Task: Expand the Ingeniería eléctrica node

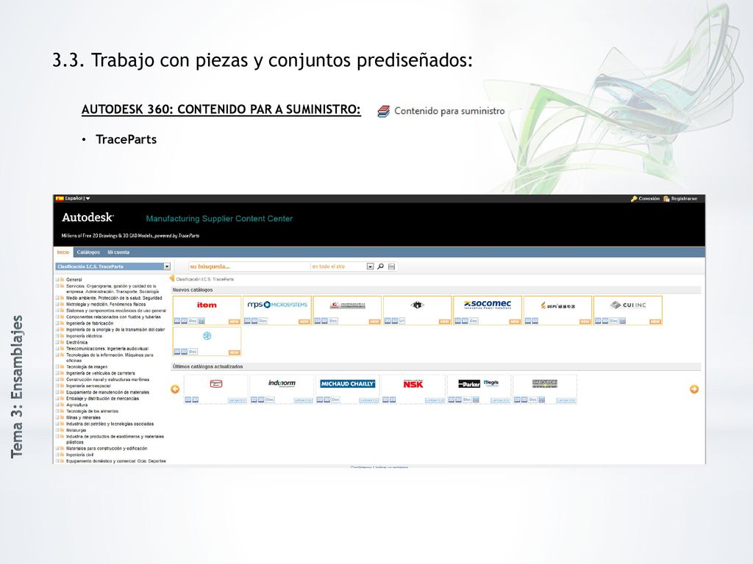Action: coord(57,336)
